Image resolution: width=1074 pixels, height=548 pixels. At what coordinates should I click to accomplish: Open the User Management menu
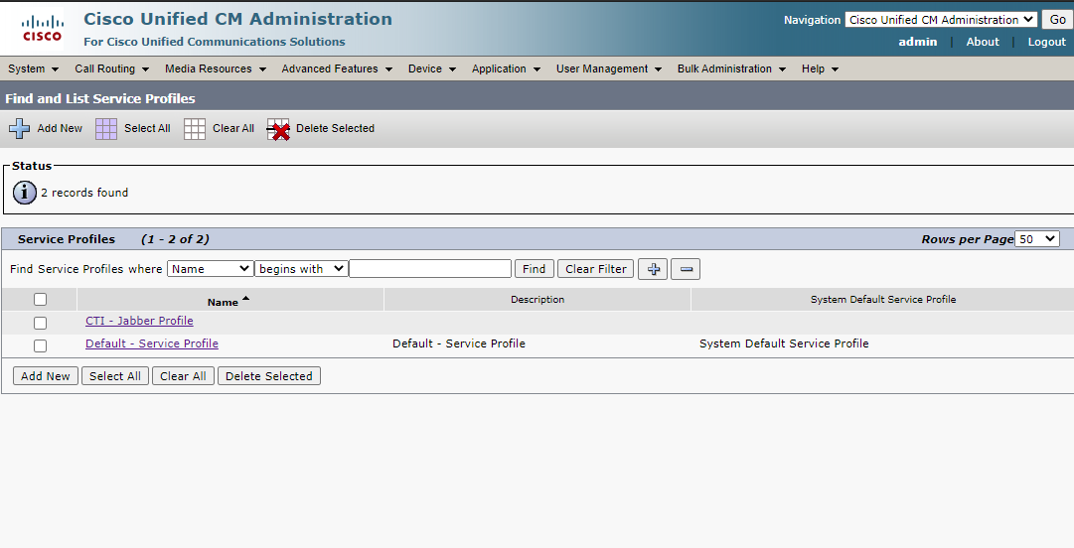608,69
